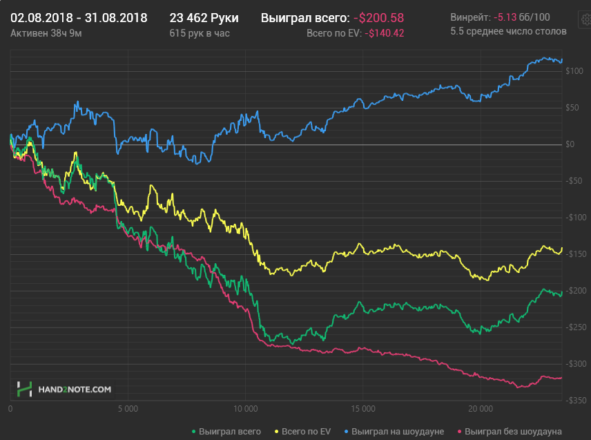Image resolution: width=591 pixels, height=440 pixels.
Task: Click the -$100 y-axis label
Action: click(x=576, y=217)
